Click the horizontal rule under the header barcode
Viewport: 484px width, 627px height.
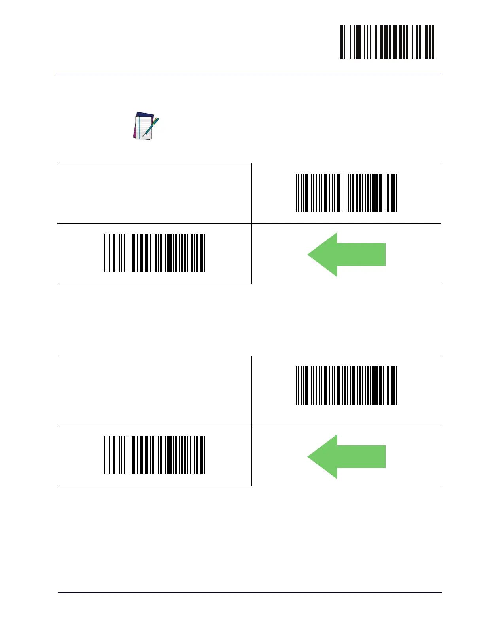(x=248, y=74)
